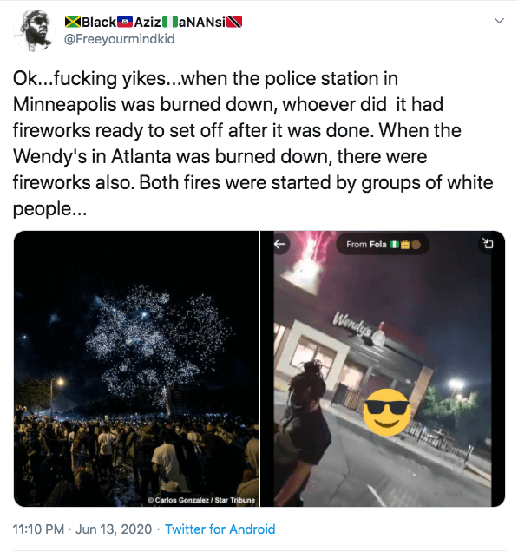Open the @Freeyourmindkid handle link
Viewport: 518px width, 552px height.
point(119,39)
